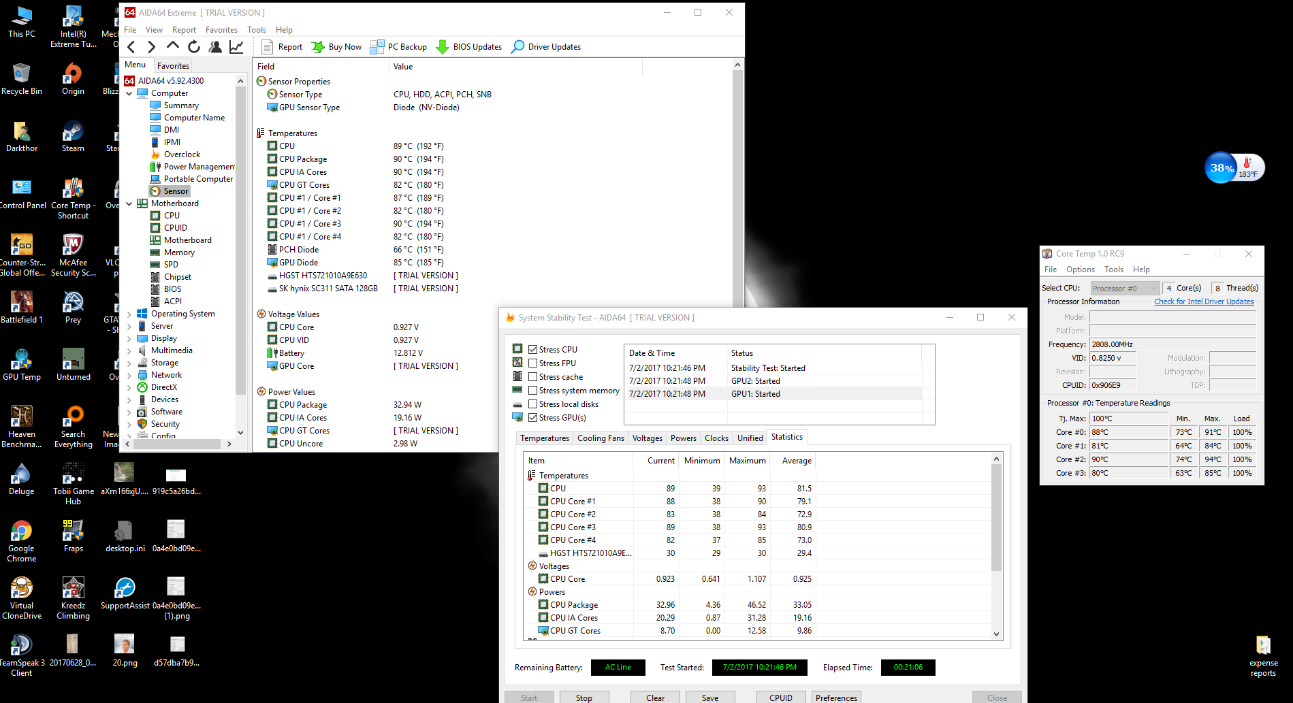The height and width of the screenshot is (703, 1293).
Task: Collapse the Computer tree node
Action: point(129,93)
